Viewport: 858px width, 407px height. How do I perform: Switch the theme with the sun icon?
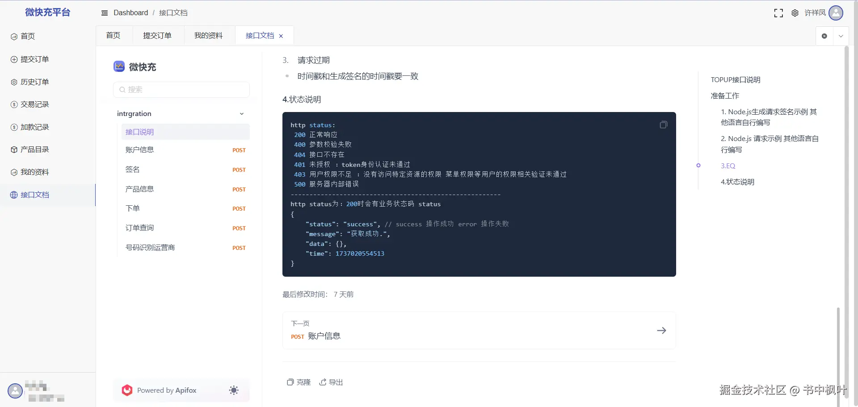point(234,390)
